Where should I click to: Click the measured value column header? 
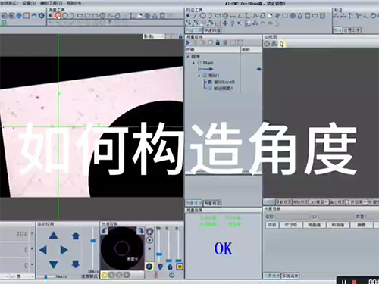(315, 225)
